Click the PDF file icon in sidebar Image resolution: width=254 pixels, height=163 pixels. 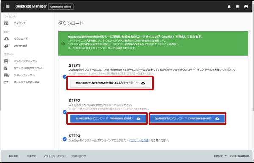tap(6, 68)
